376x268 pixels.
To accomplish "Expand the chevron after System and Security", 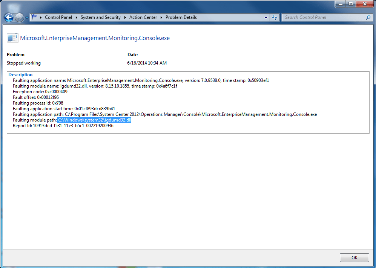I will point(125,17).
